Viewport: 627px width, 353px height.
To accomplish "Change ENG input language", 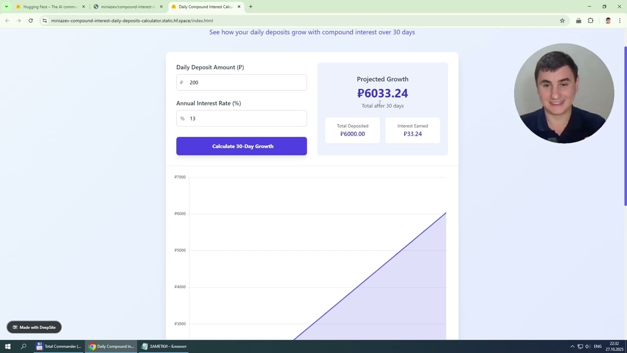I will (598, 347).
